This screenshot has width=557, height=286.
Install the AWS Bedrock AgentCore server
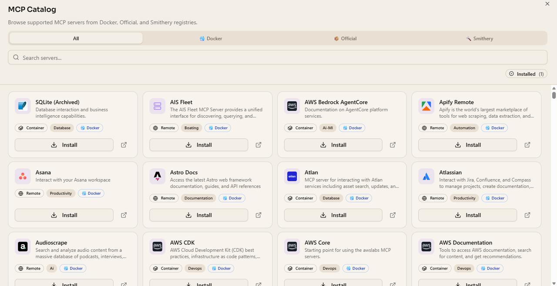click(333, 145)
